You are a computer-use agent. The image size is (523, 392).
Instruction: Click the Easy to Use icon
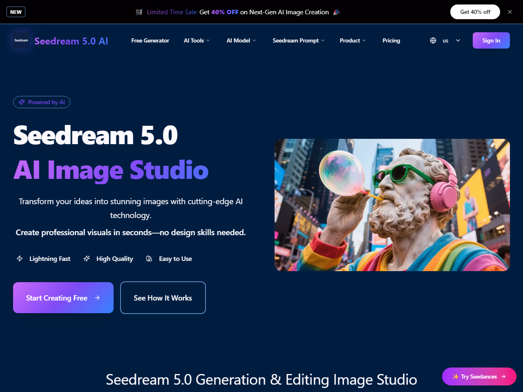149,258
